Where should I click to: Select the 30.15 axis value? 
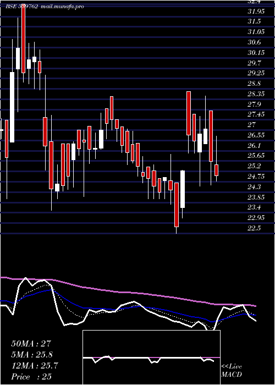click(x=256, y=53)
